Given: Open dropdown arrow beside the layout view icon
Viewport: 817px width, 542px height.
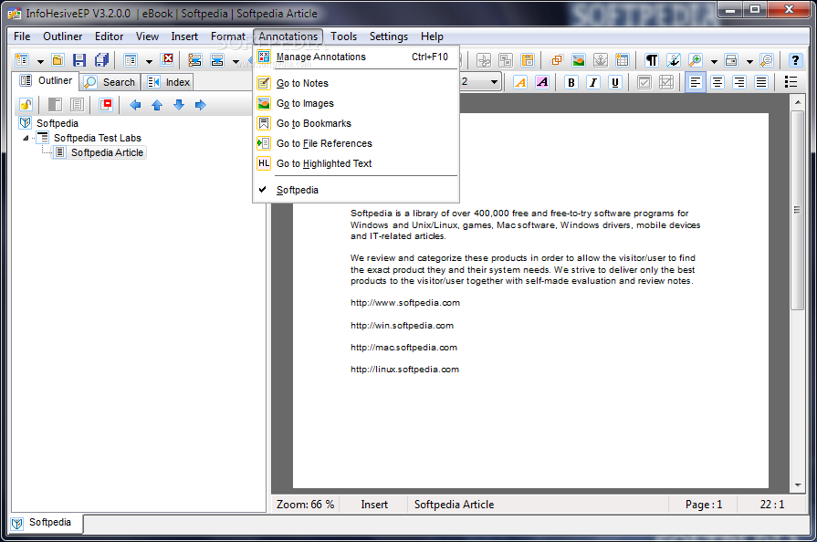Looking at the screenshot, I should click(149, 61).
